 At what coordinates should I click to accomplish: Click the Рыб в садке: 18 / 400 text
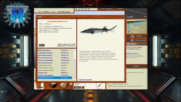click(x=67, y=44)
